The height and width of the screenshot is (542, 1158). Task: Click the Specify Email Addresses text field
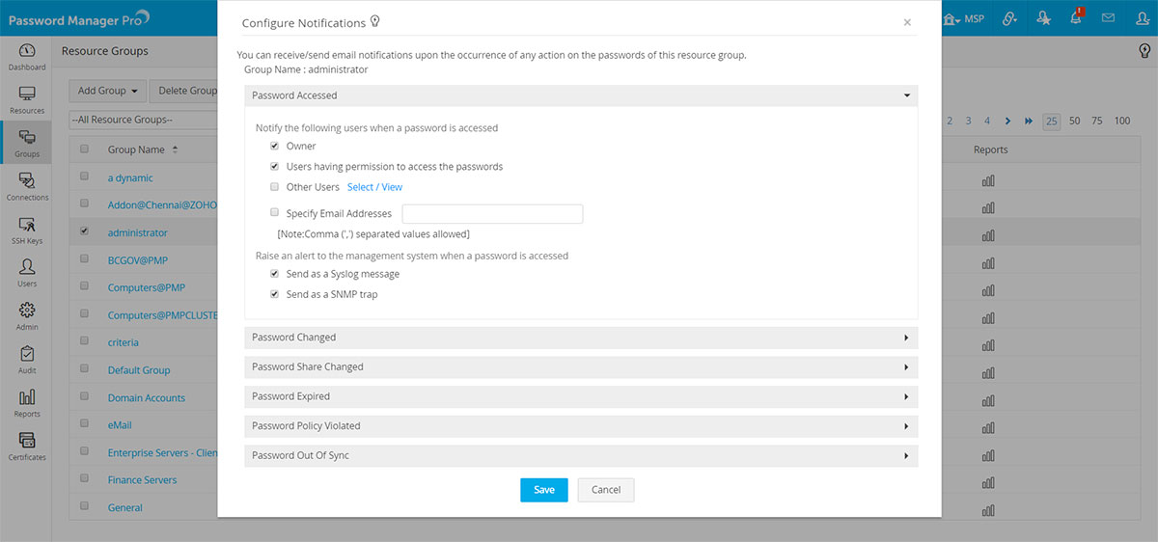tap(492, 214)
